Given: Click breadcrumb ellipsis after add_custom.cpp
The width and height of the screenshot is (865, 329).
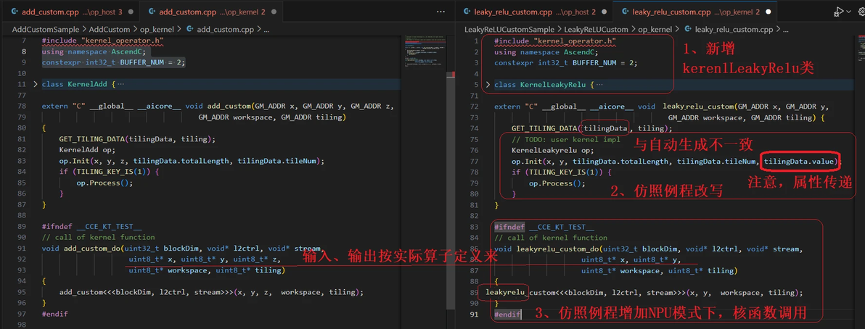Looking at the screenshot, I should (266, 29).
